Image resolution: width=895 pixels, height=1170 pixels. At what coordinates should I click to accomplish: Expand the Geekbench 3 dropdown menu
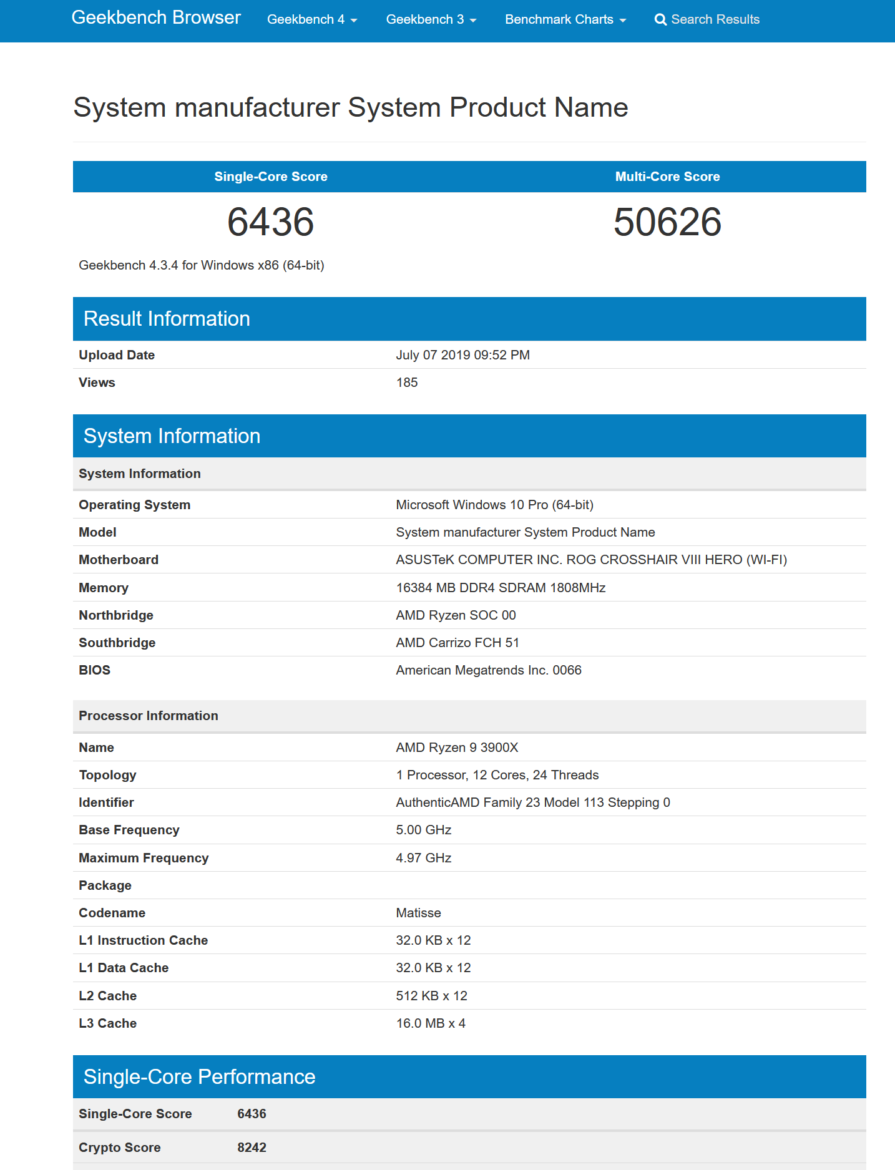(x=431, y=19)
